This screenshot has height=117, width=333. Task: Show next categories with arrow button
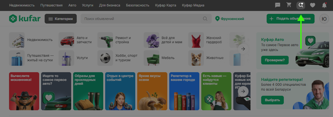coord(243,49)
